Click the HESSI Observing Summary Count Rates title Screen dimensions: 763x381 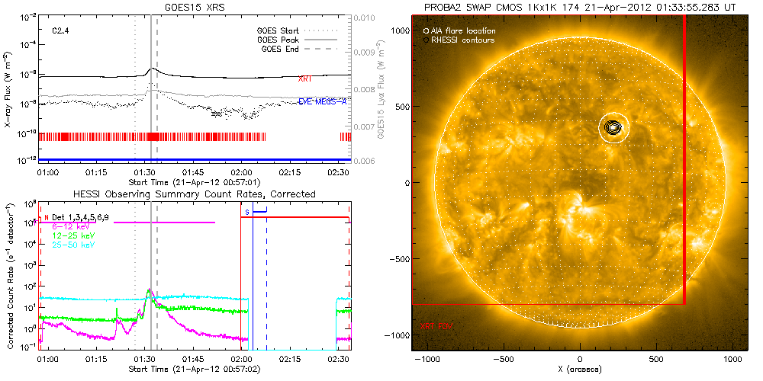click(x=193, y=194)
